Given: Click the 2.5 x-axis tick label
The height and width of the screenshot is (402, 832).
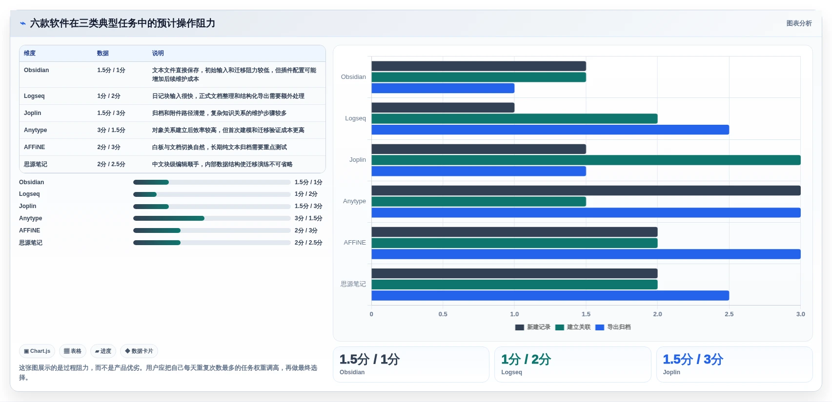Looking at the screenshot, I should tap(729, 314).
